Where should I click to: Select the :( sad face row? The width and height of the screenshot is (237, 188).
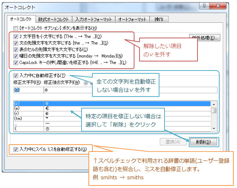point(112,129)
